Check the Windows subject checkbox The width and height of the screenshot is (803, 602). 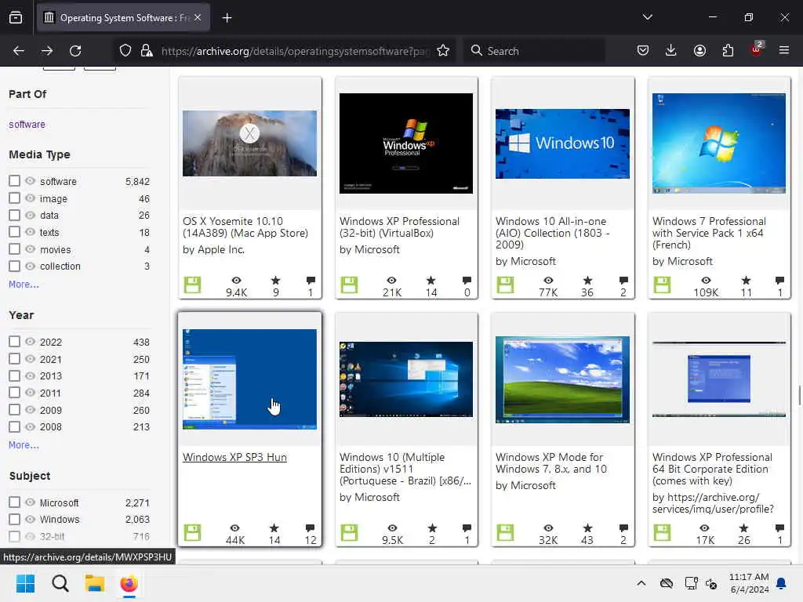[14, 519]
